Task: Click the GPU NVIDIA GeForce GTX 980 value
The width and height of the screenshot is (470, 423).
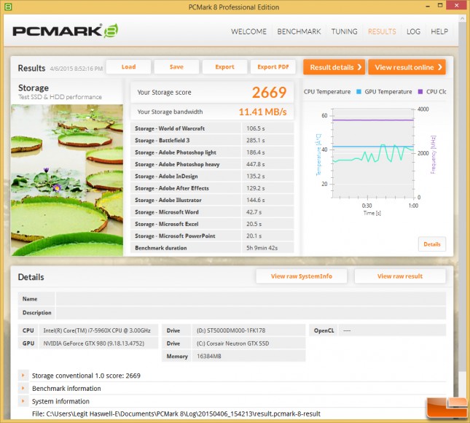Action: point(98,344)
